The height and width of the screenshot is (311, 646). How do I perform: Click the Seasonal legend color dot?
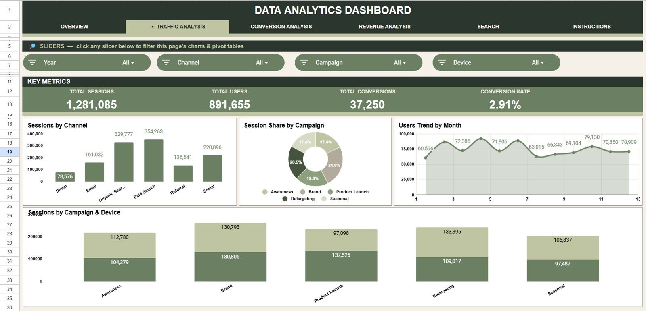coord(324,199)
